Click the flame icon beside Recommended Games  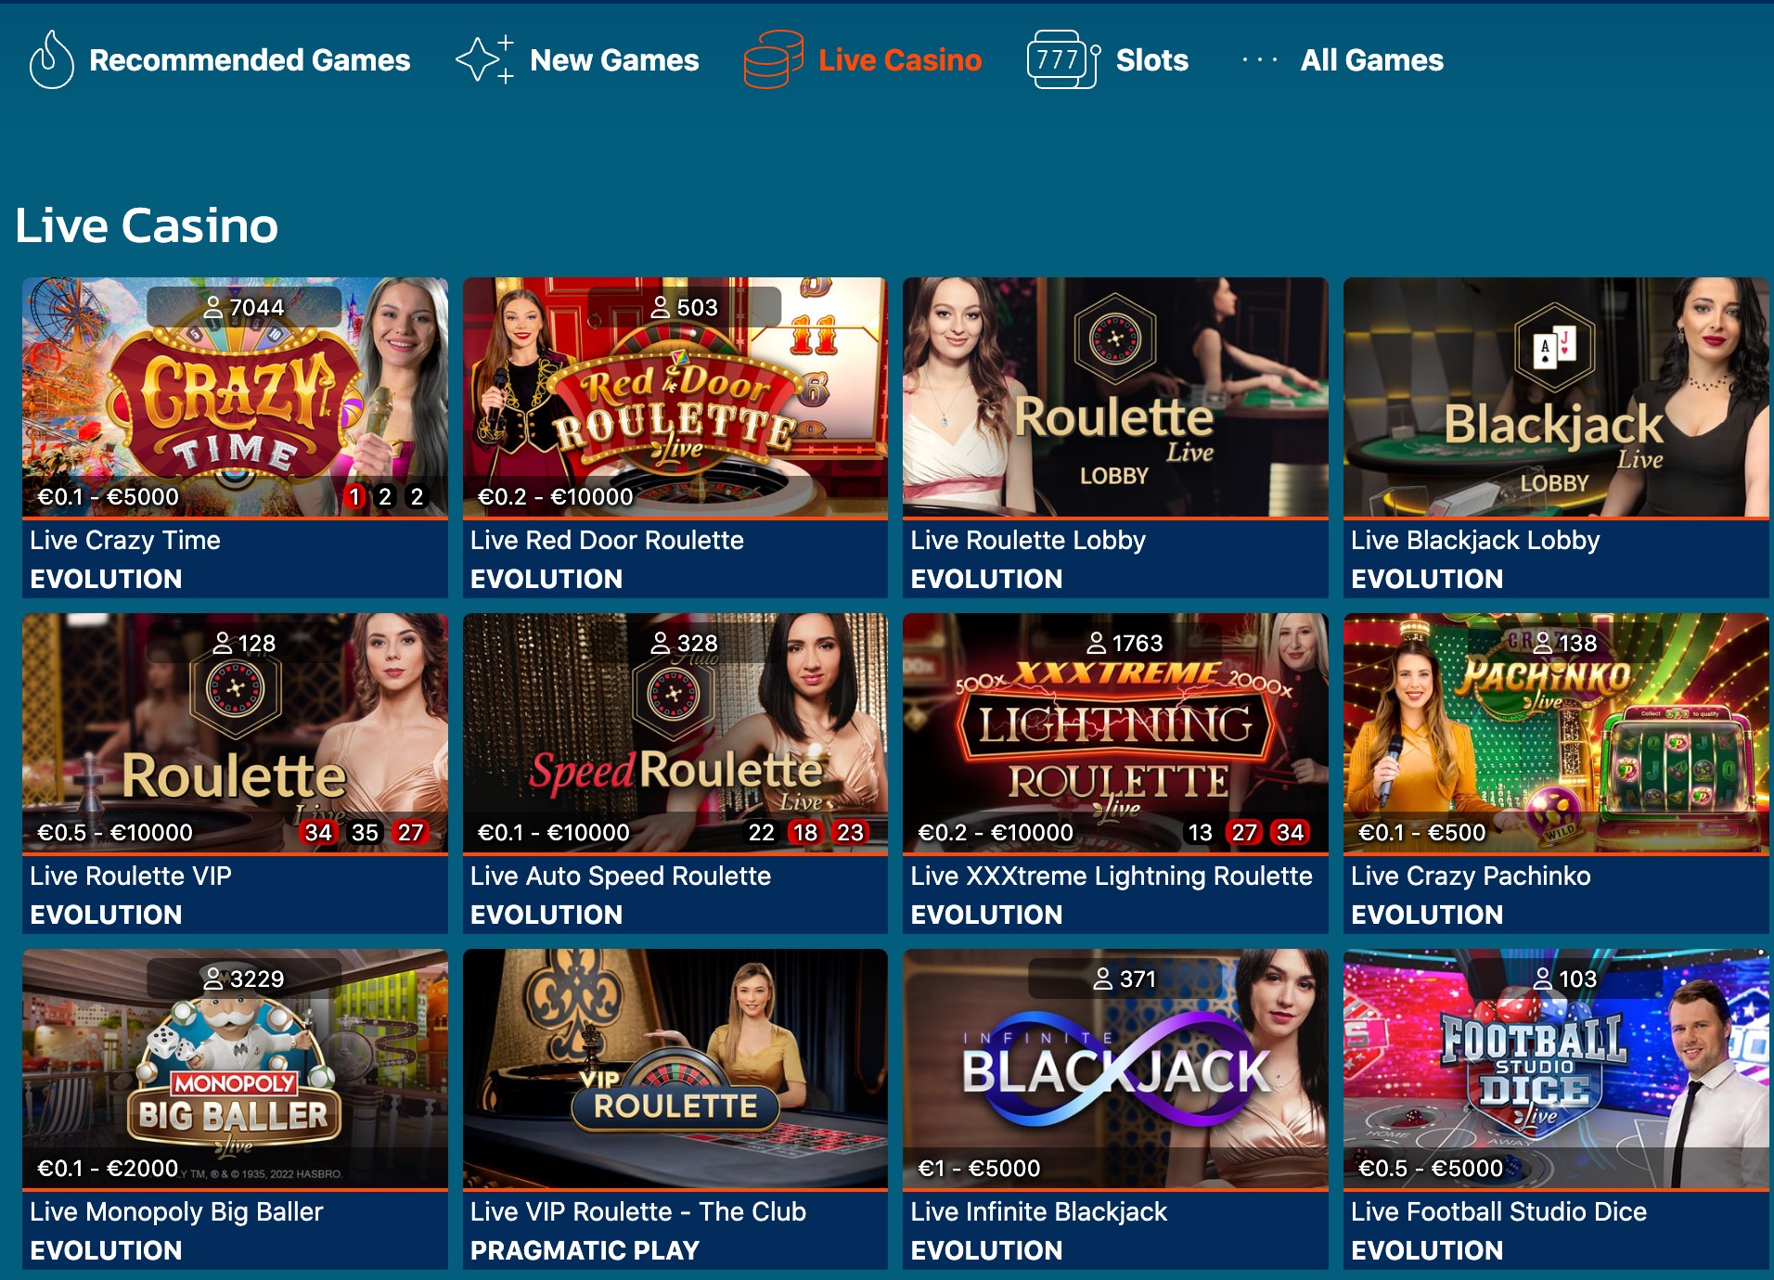pos(51,60)
